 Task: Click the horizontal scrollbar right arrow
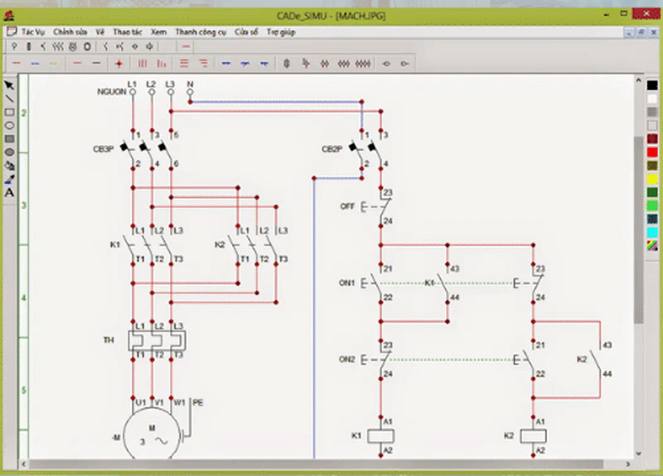tap(628, 464)
